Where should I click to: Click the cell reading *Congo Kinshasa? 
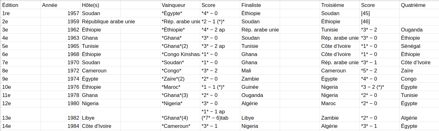(x=180, y=54)
